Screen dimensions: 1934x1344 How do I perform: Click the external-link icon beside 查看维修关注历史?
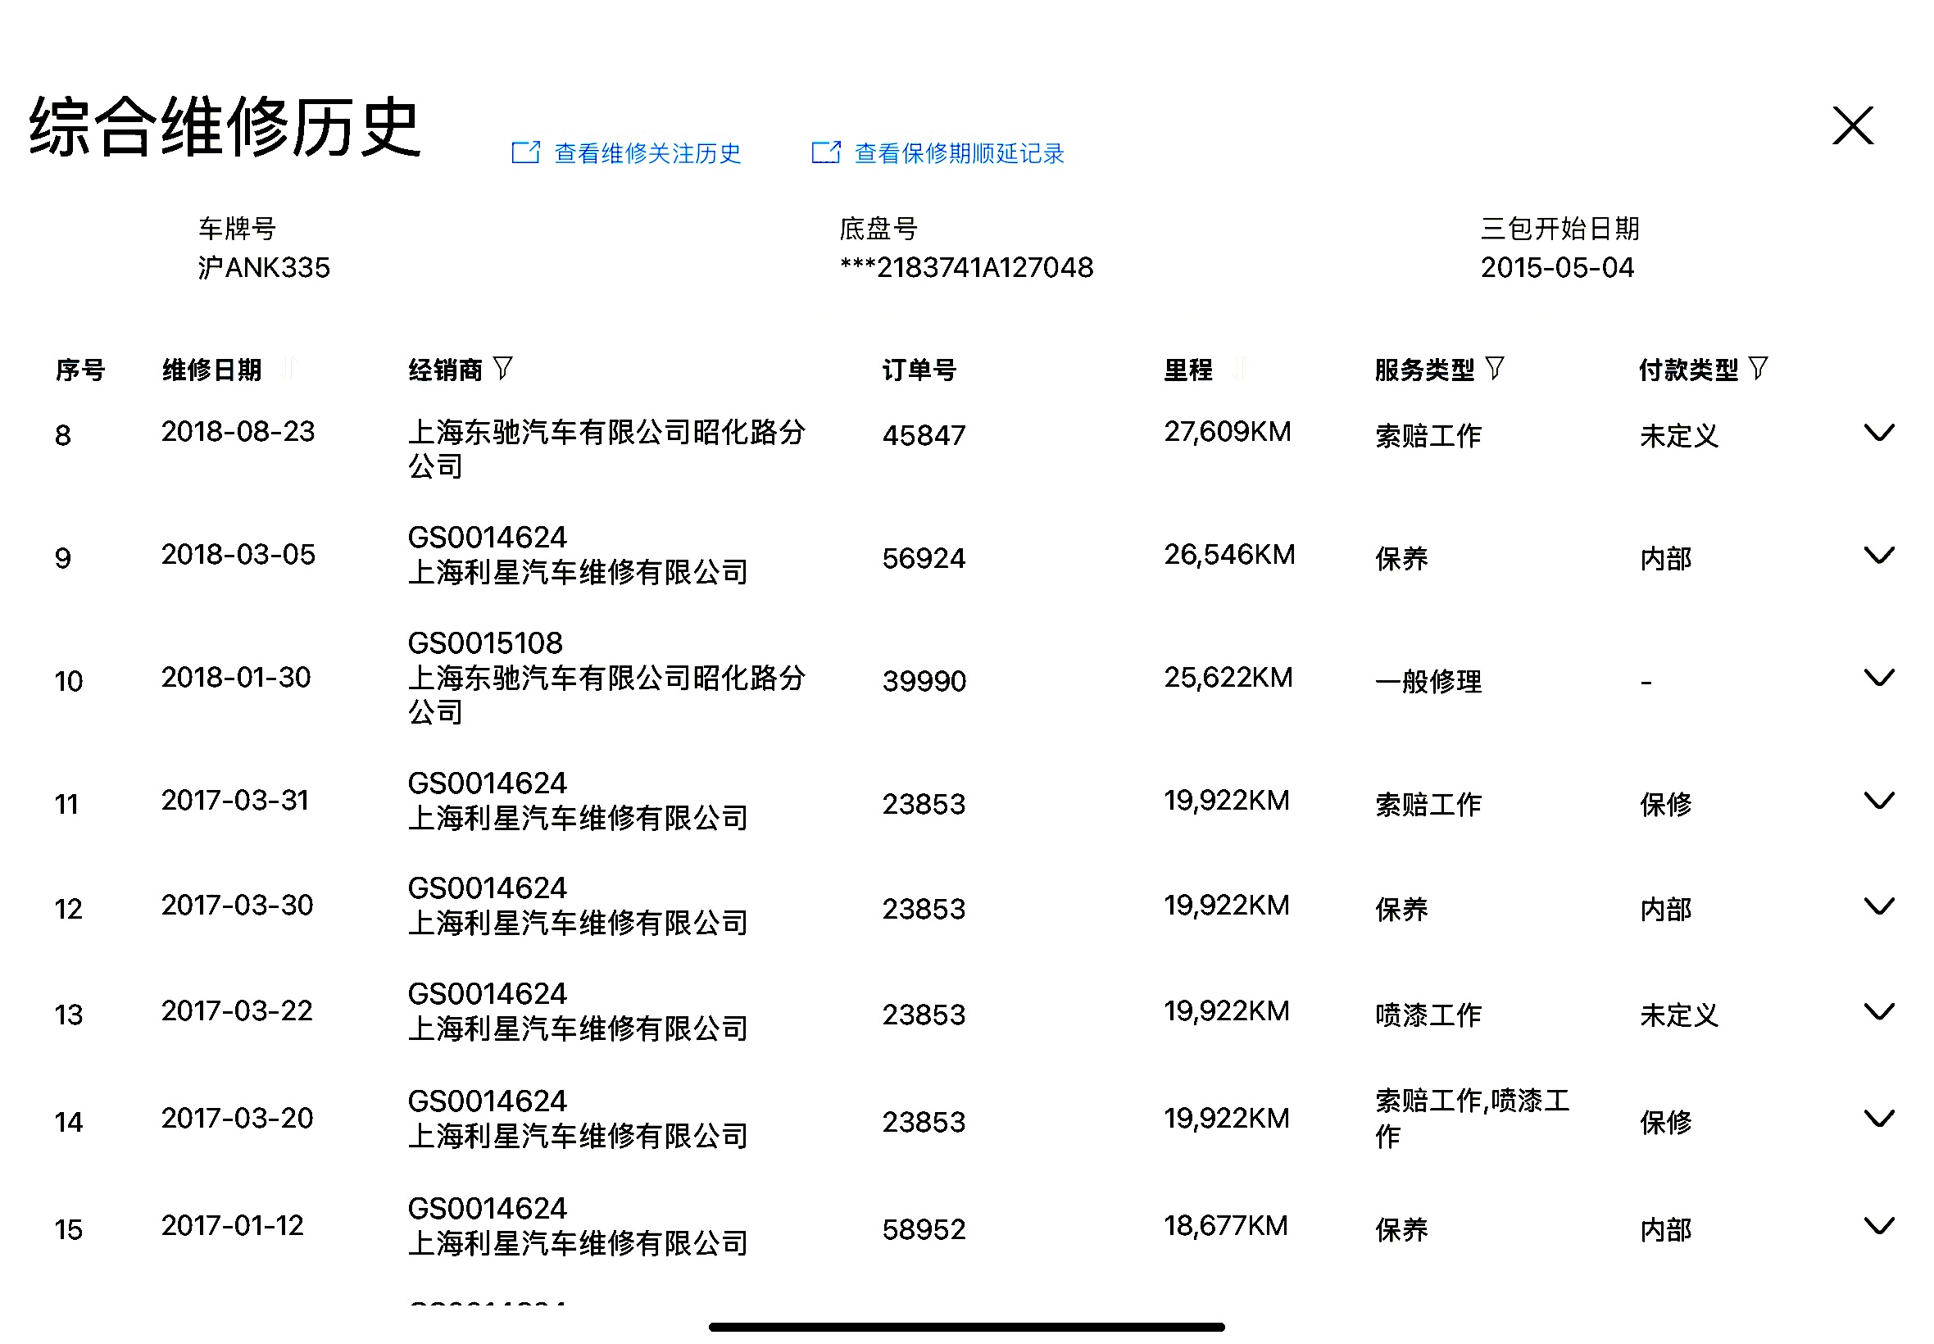(x=525, y=152)
